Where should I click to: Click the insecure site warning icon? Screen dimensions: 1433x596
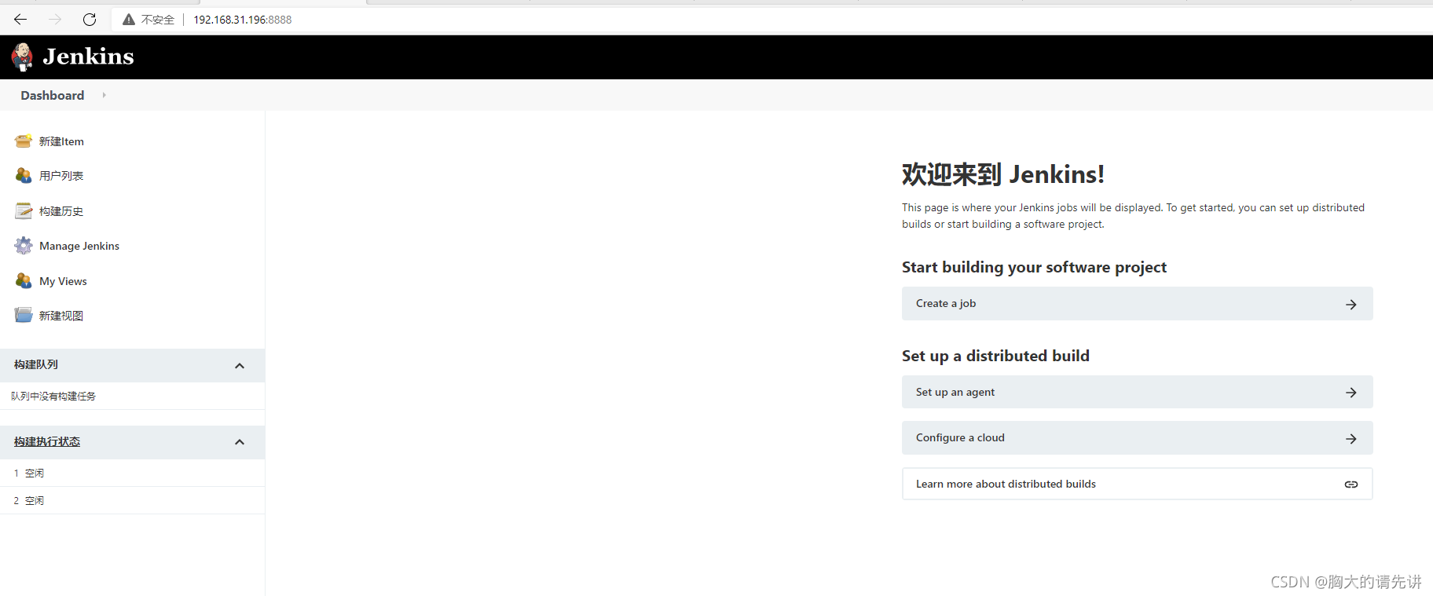coord(129,20)
